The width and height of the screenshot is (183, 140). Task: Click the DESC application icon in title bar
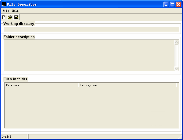(x=4, y=5)
